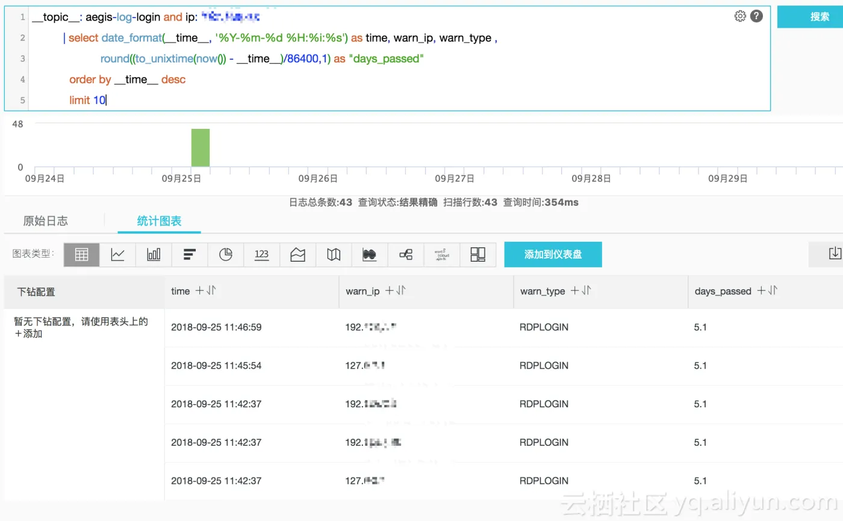Switch to the 统计图表 tab
The height and width of the screenshot is (521, 843).
(159, 221)
